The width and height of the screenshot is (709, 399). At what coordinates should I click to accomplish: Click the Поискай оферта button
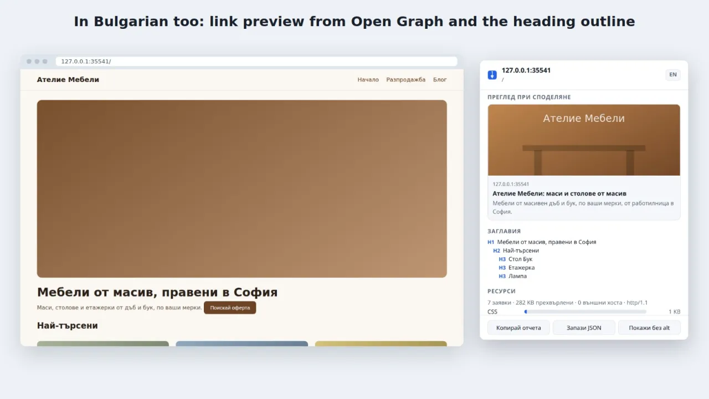coord(230,308)
